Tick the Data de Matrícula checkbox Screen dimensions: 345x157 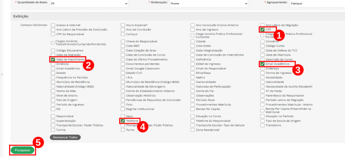pyautogui.click(x=262, y=55)
